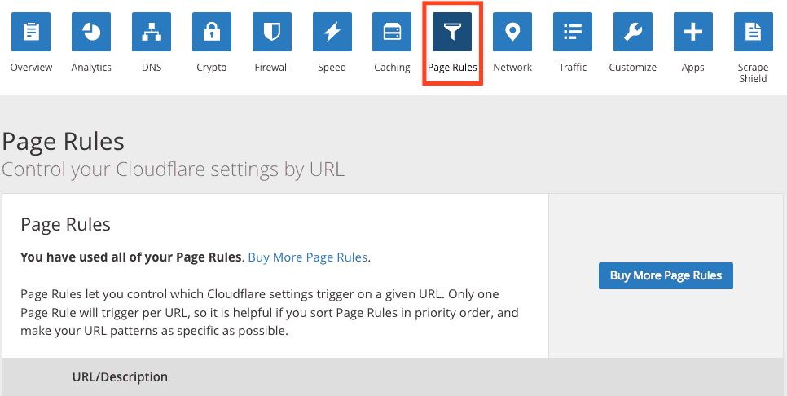The image size is (787, 396).
Task: Click the DNS tab label
Action: coord(152,68)
